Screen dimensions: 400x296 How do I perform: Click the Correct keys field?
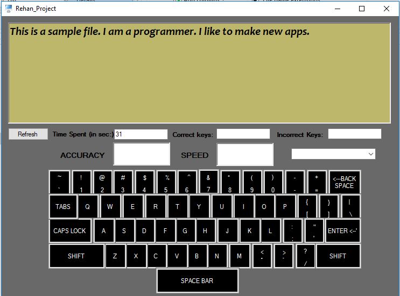click(x=243, y=134)
